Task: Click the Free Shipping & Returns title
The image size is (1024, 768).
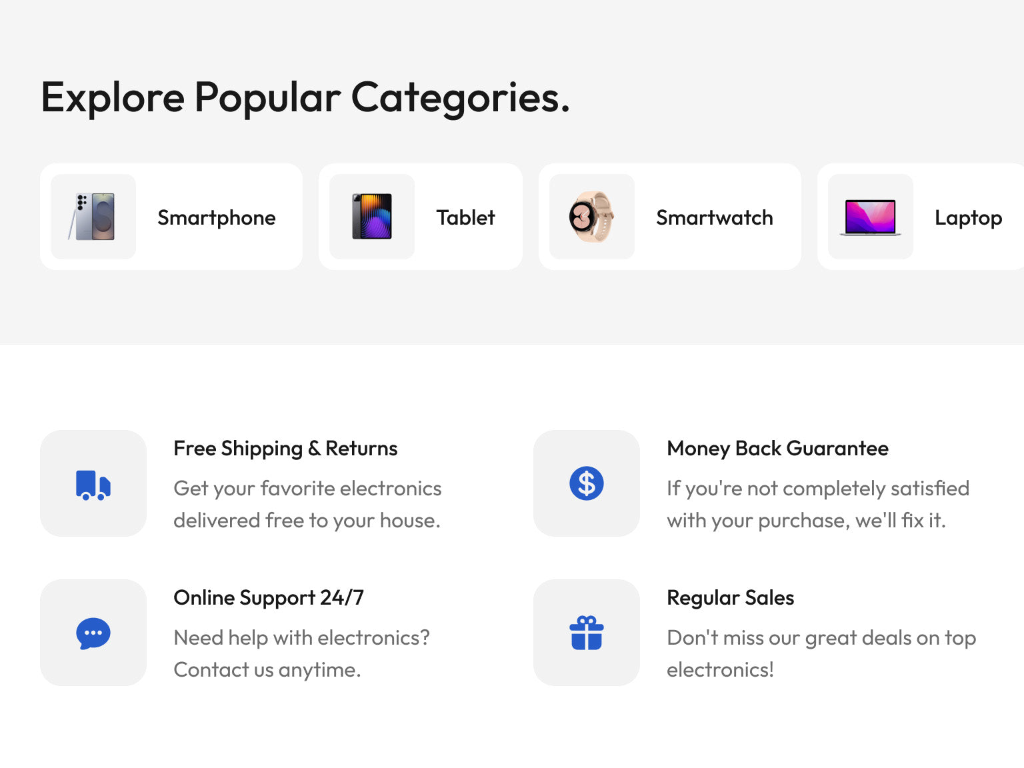Action: [x=285, y=449]
